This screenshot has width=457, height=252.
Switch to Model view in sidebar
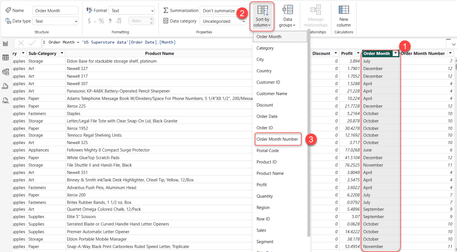pyautogui.click(x=5, y=72)
